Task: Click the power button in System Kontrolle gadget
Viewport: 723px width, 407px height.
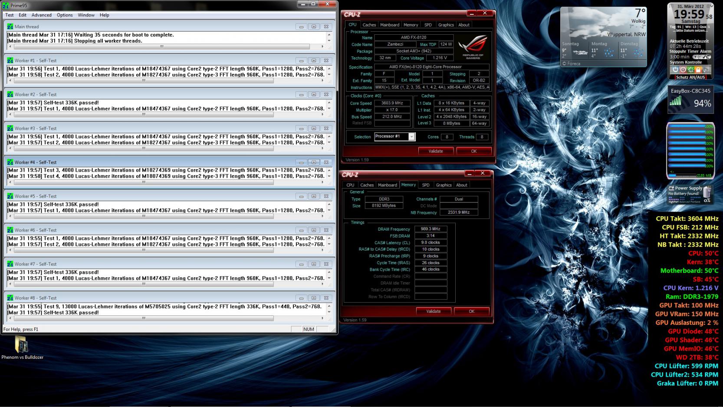Action: click(x=675, y=69)
